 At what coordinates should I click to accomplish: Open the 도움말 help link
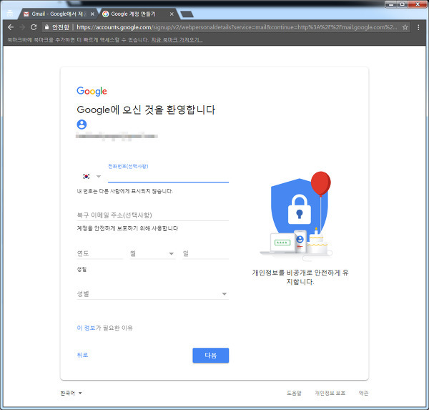coord(294,394)
